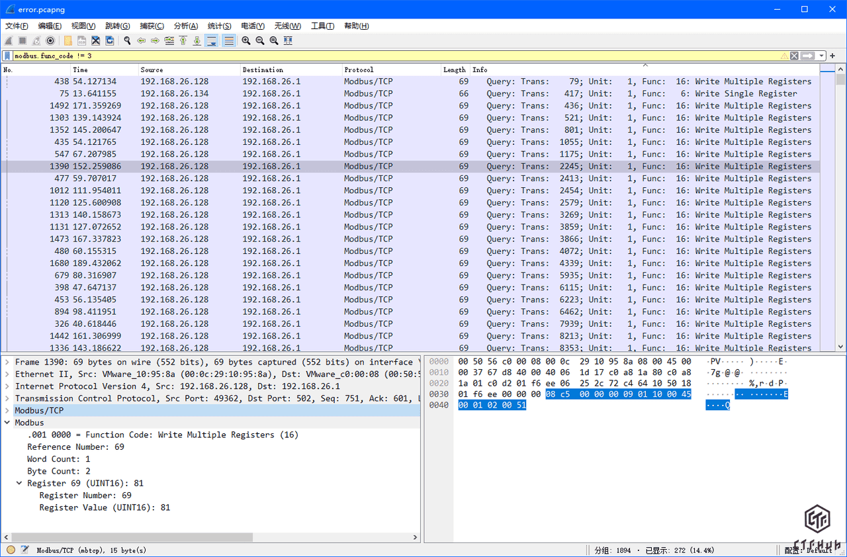Click the reload capture file icon
Screen dimensions: 847x557
coord(110,41)
